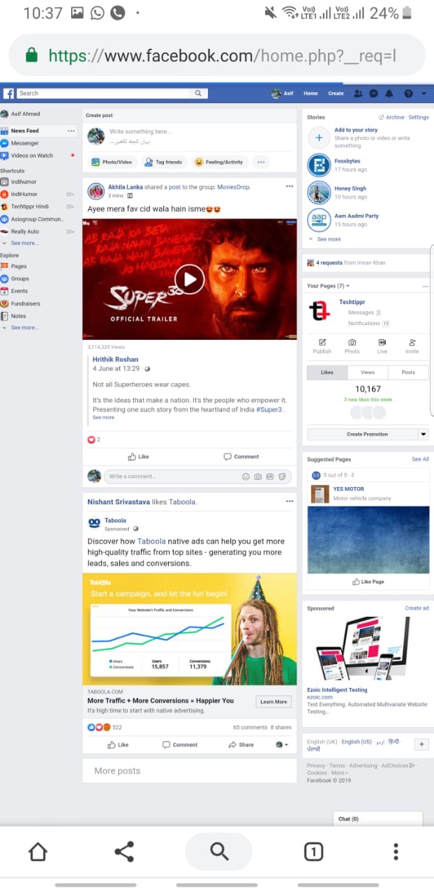This screenshot has width=434, height=893.
Task: Add to your story plus icon
Action: (x=319, y=137)
